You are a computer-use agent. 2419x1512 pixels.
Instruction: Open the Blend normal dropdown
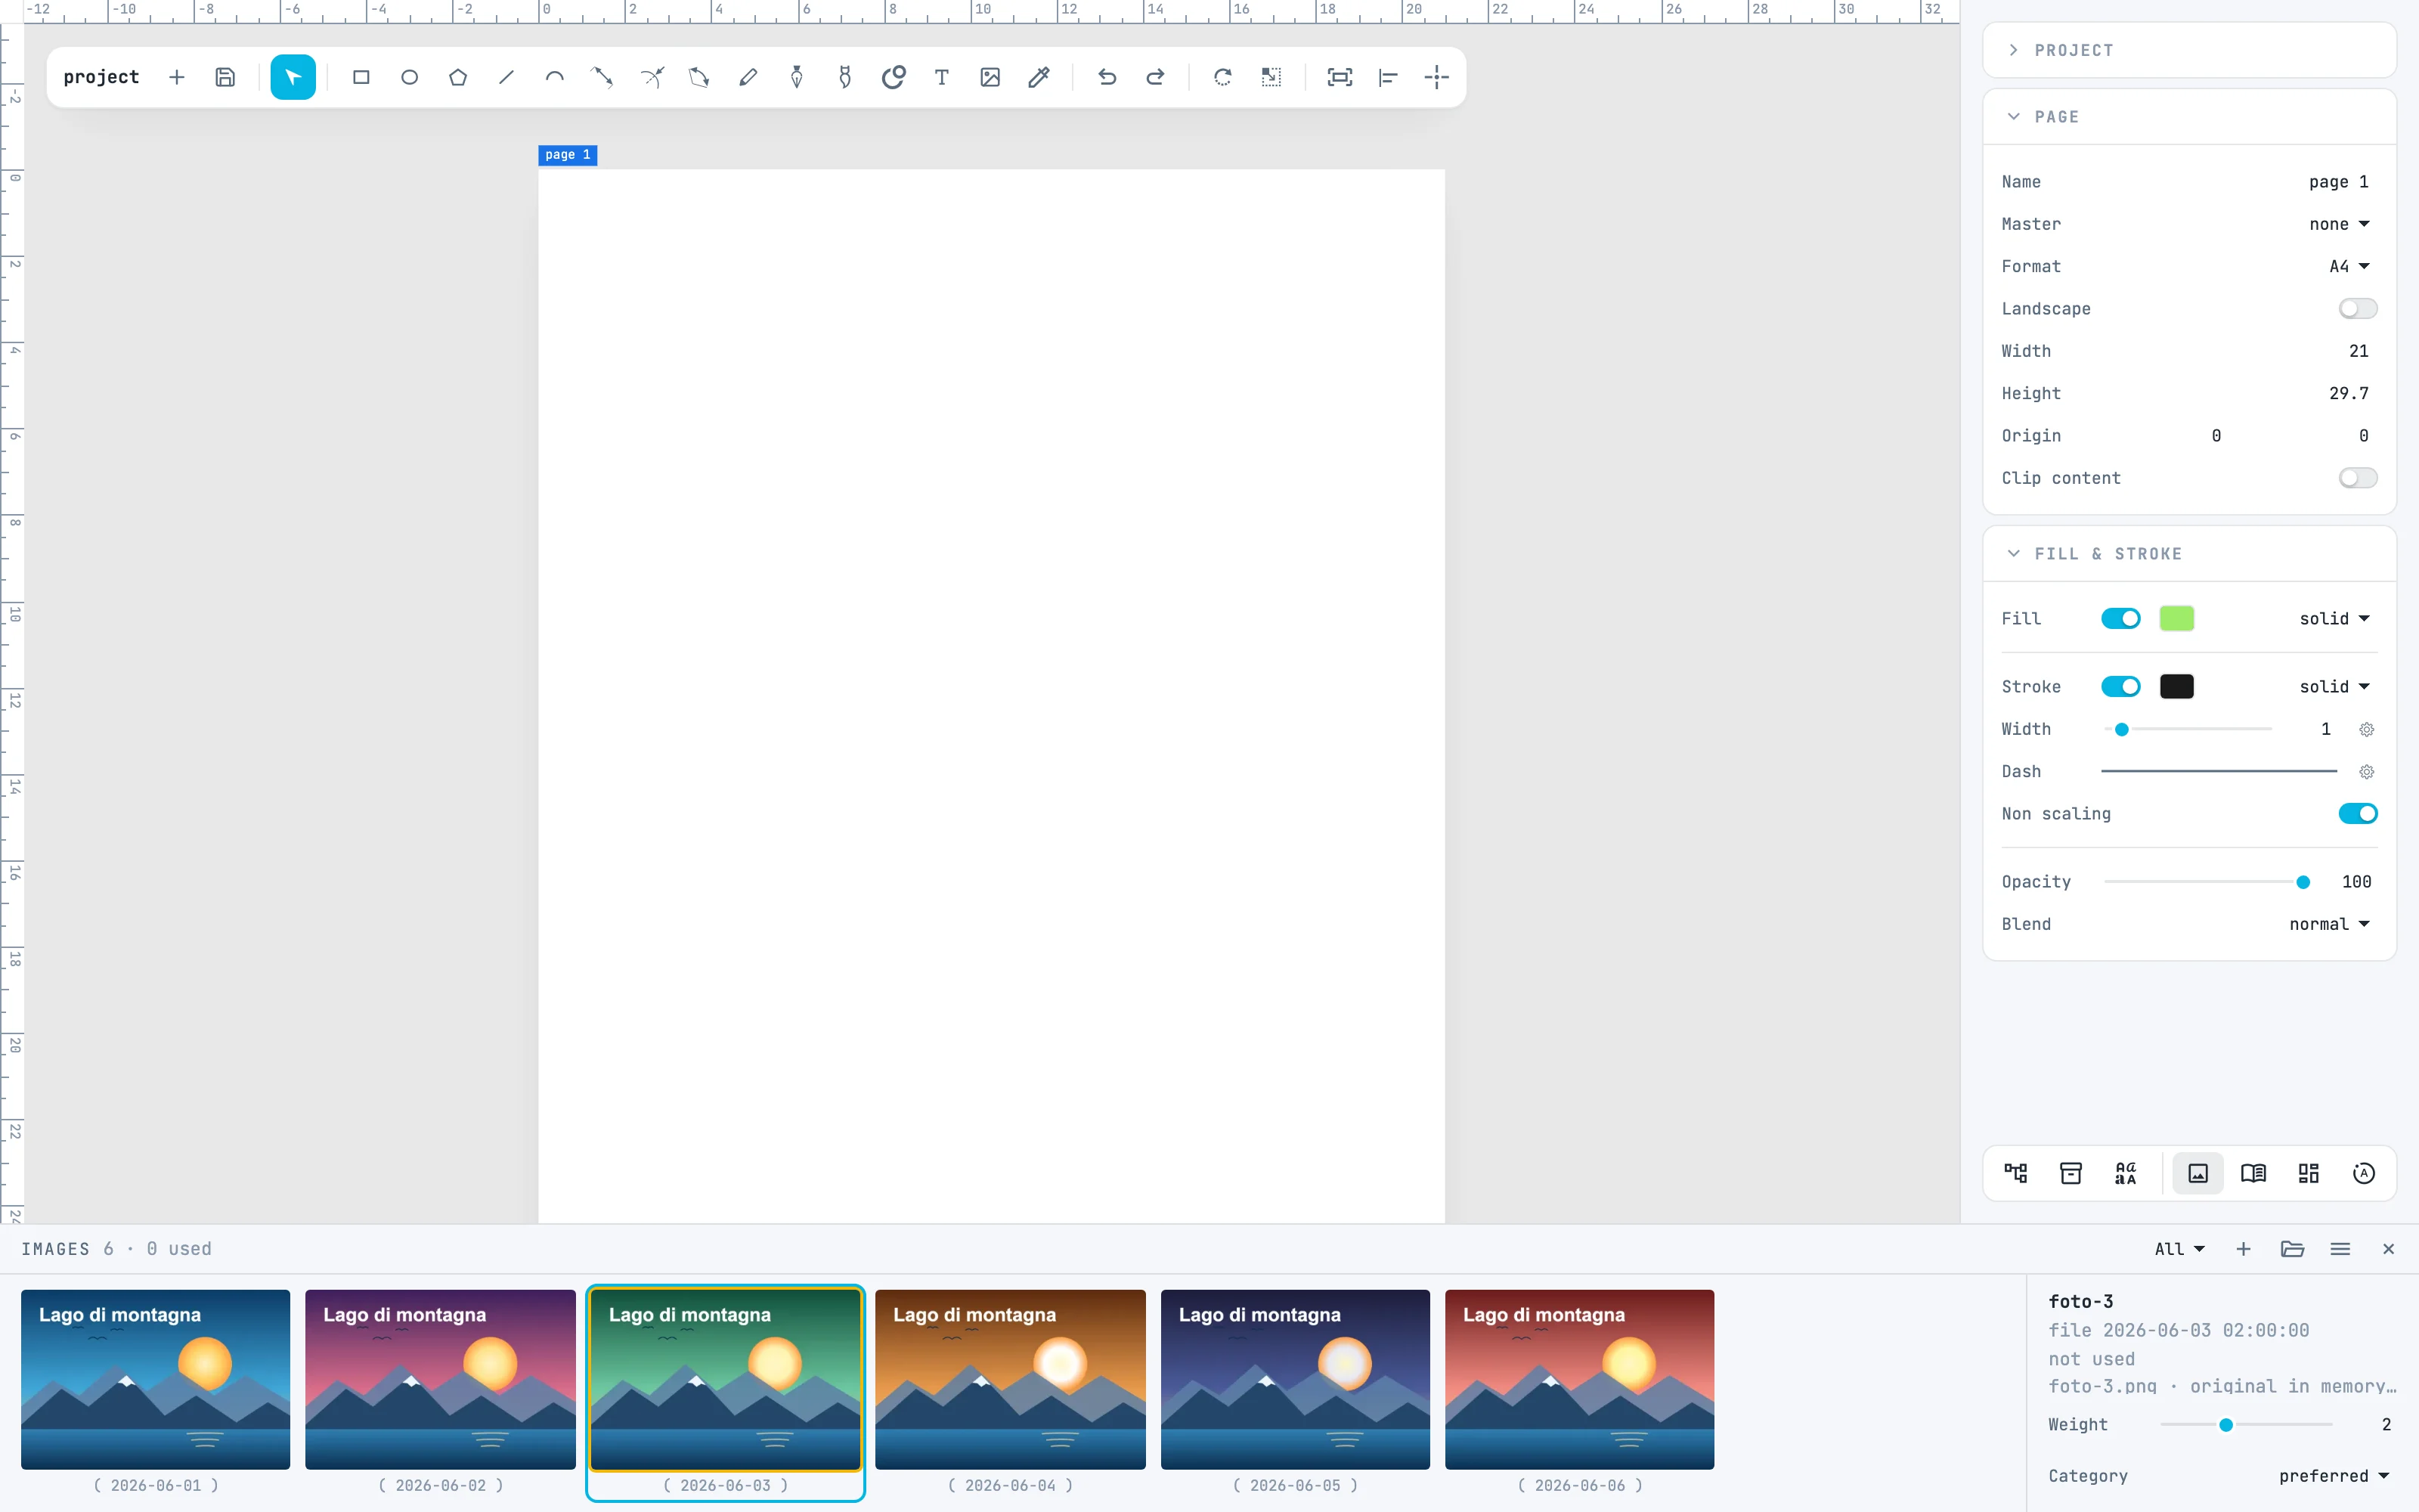2329,924
